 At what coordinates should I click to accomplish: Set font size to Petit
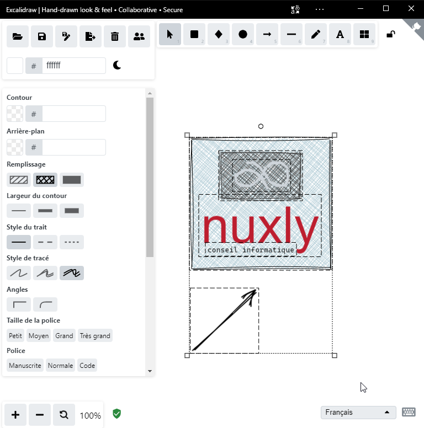pos(15,335)
